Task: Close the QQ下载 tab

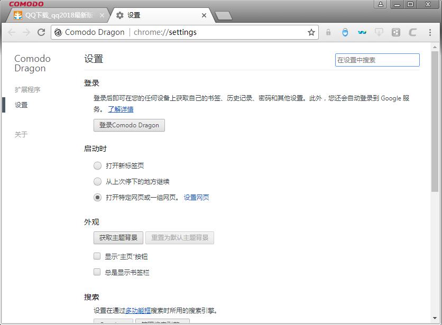Action: pos(102,15)
